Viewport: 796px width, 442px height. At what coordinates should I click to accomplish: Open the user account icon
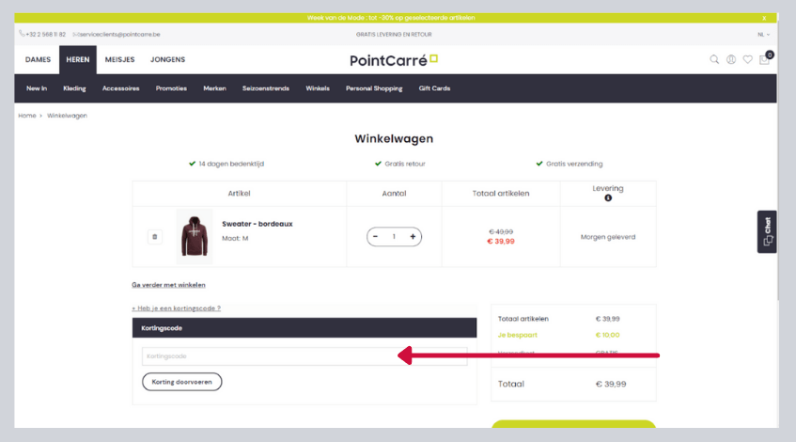pos(731,59)
